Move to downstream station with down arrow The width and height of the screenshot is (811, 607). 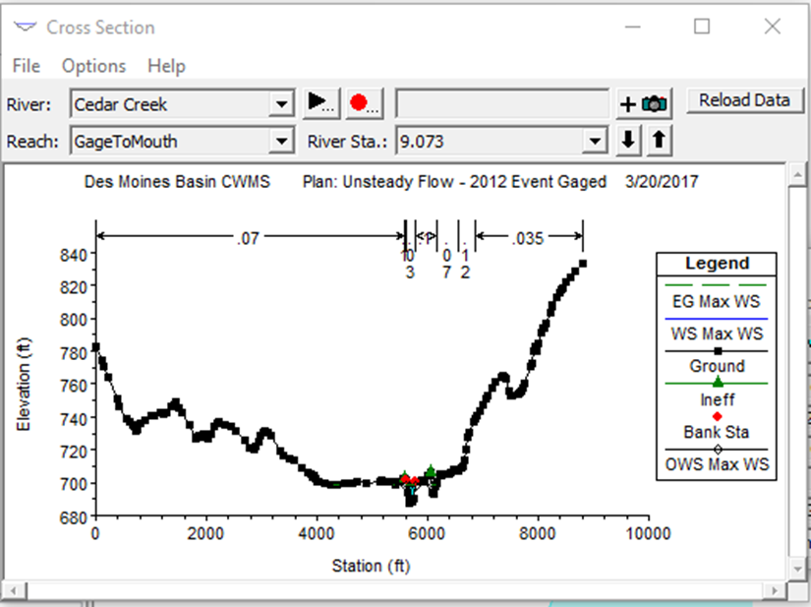[628, 141]
